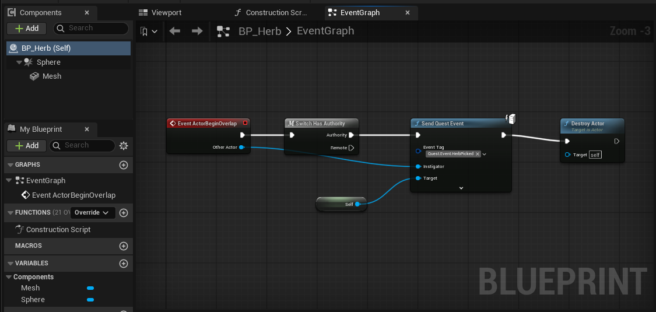This screenshot has width=656, height=312.
Task: Click the Authority exec output pin
Action: coord(351,135)
